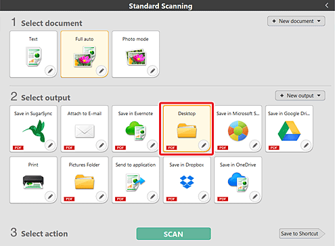This screenshot has width=335, height=246.
Task: Open the New document dropdown
Action: click(296, 21)
